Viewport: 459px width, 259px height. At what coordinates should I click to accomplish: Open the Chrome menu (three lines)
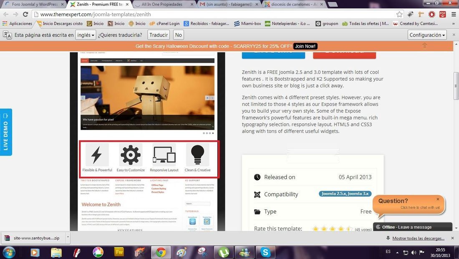click(454, 14)
